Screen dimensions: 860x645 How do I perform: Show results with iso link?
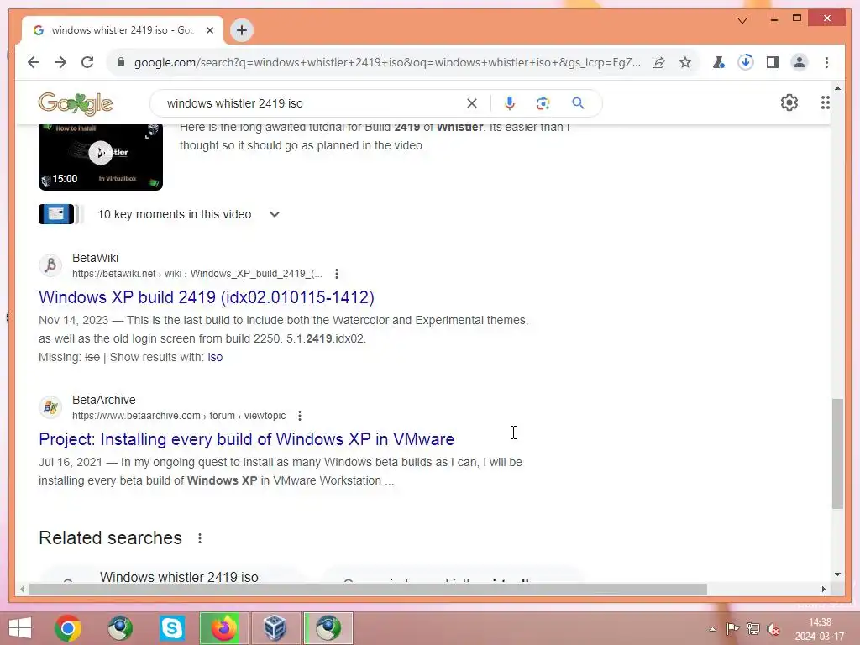click(x=215, y=357)
